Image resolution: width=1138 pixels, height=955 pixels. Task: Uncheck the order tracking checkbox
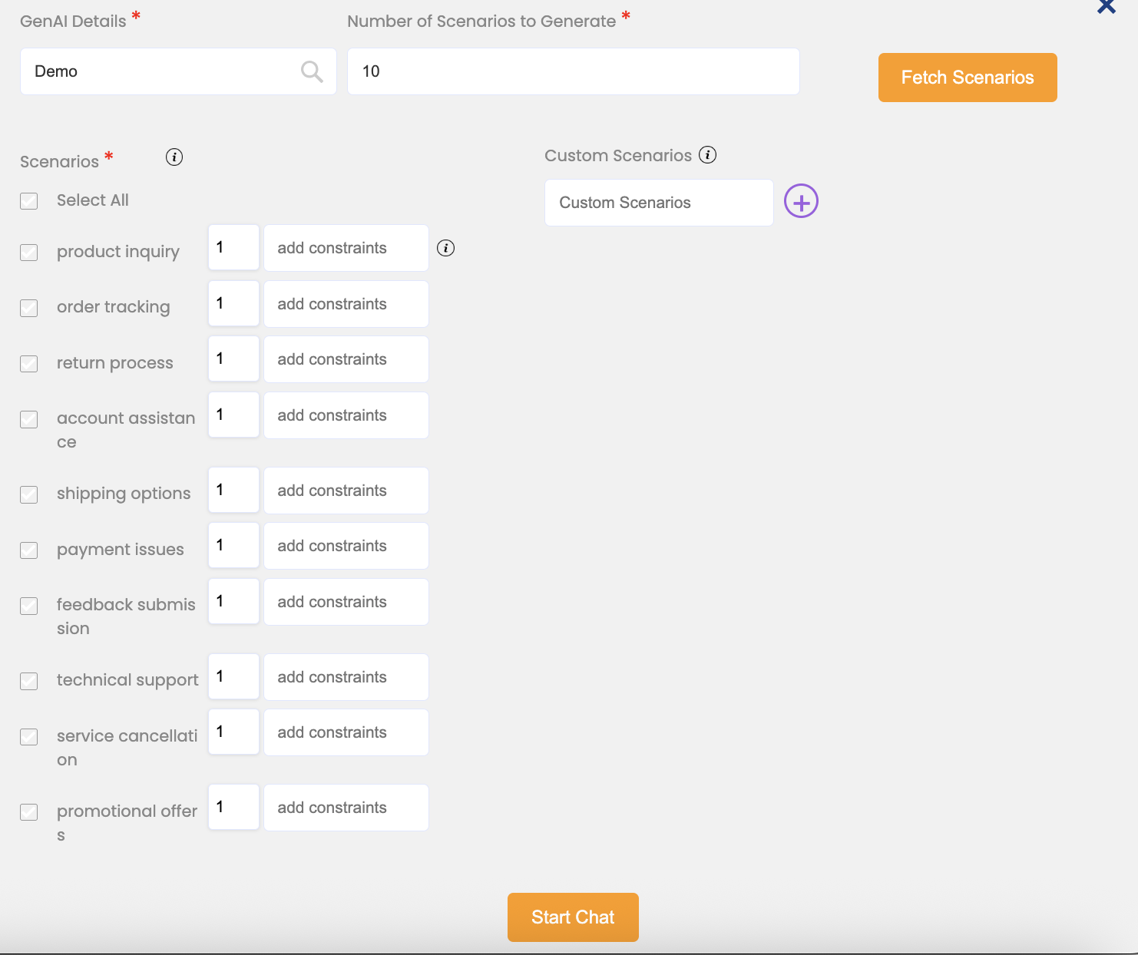29,308
